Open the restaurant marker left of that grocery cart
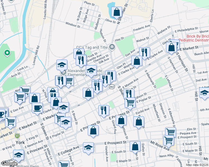This screenshot has height=167, width=209. tap(61, 81)
